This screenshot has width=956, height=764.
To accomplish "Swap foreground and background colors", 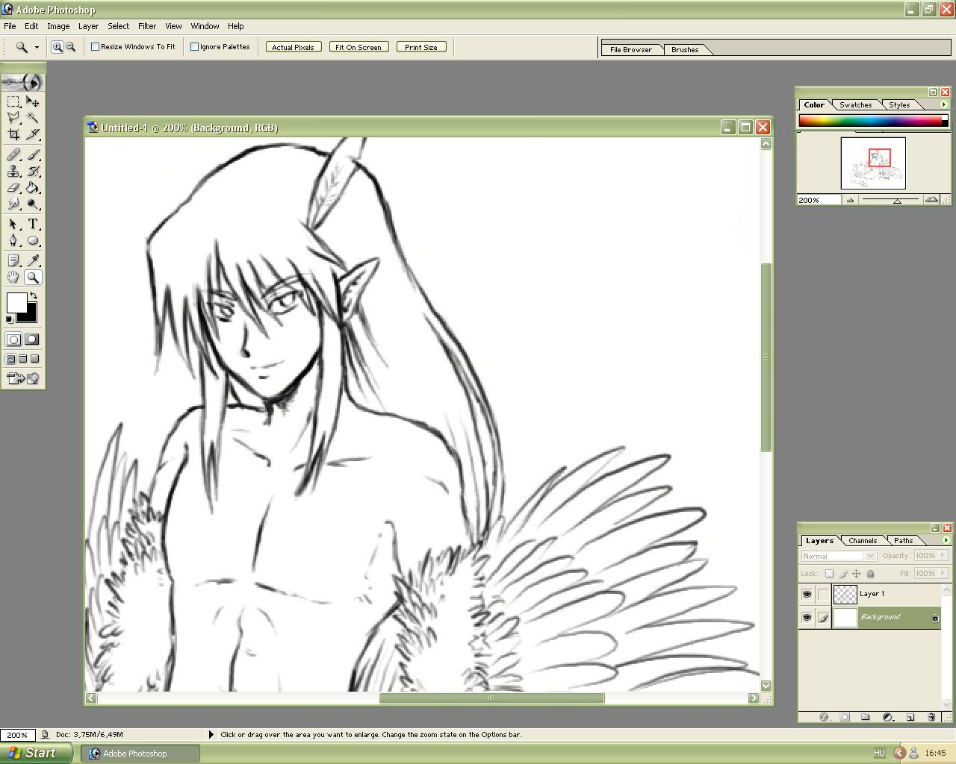I will pyautogui.click(x=34, y=296).
